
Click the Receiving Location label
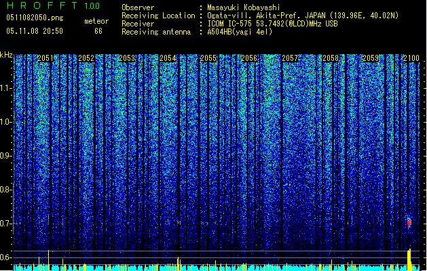(158, 16)
